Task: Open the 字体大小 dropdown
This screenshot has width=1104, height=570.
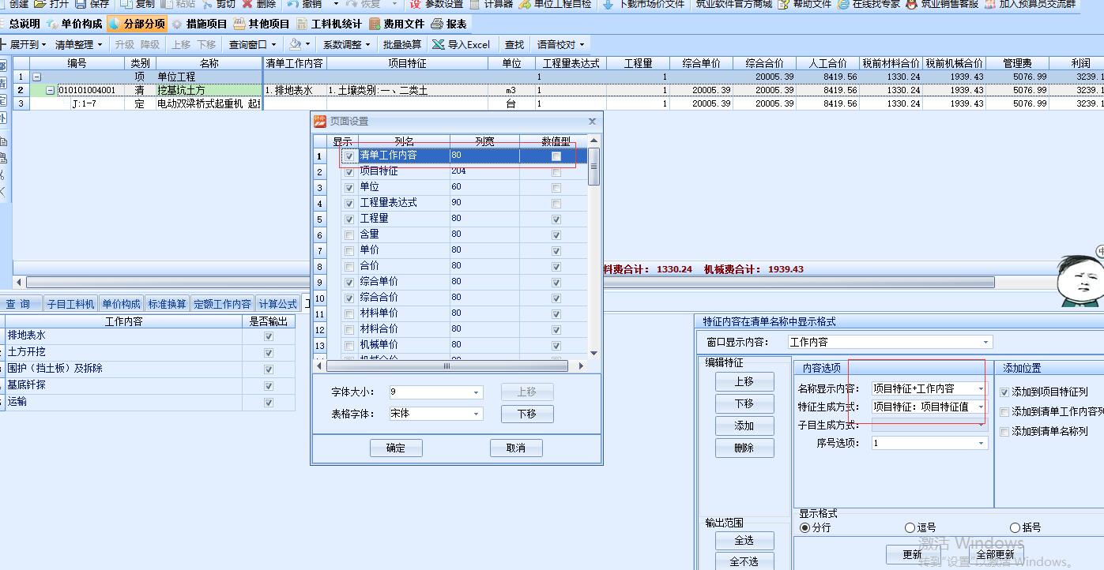Action: click(x=476, y=392)
